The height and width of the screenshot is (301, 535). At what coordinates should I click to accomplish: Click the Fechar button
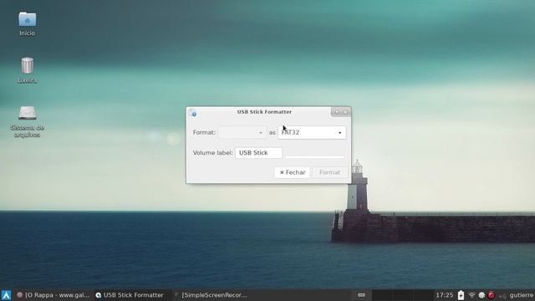click(x=292, y=172)
